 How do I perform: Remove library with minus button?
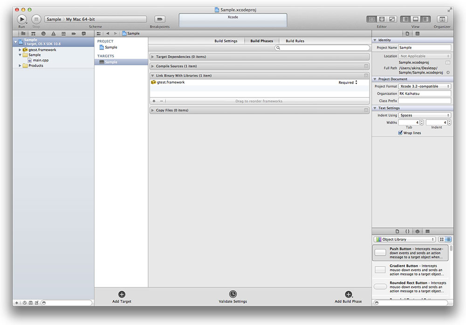(x=161, y=101)
